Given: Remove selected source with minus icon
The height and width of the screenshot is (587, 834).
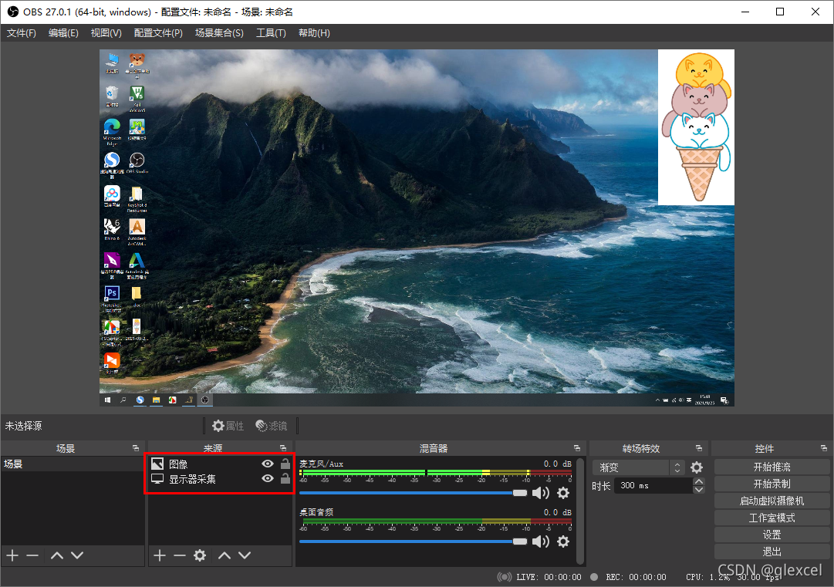Looking at the screenshot, I should point(180,555).
